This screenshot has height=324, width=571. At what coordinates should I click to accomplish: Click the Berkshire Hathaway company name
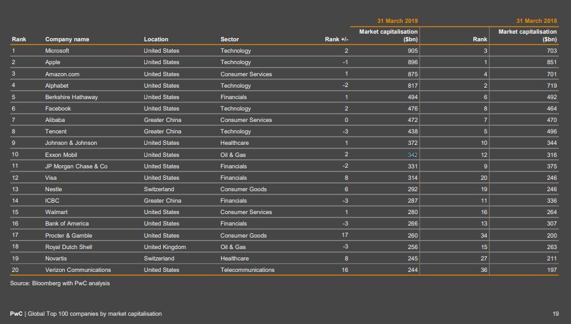click(x=71, y=97)
